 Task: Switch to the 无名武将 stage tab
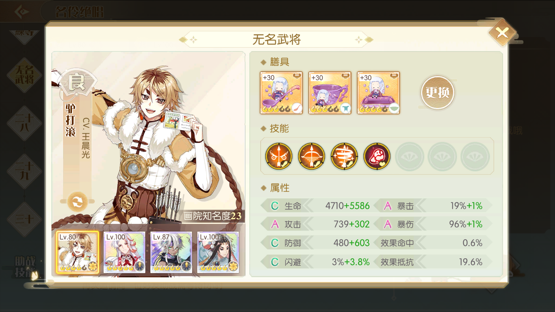(25, 75)
